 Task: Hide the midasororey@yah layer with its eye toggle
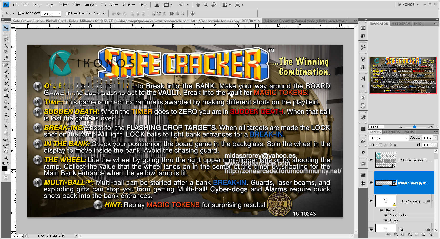[x=371, y=182]
